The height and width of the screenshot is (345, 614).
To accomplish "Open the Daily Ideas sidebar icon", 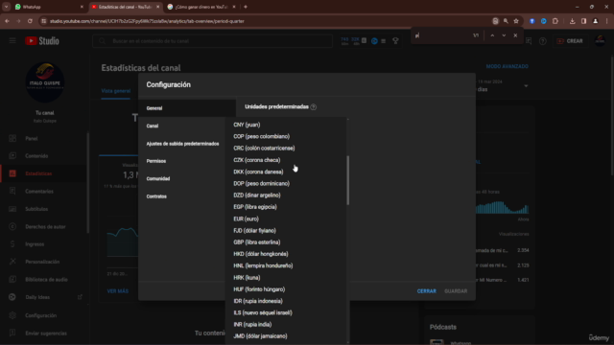I will click(x=12, y=297).
